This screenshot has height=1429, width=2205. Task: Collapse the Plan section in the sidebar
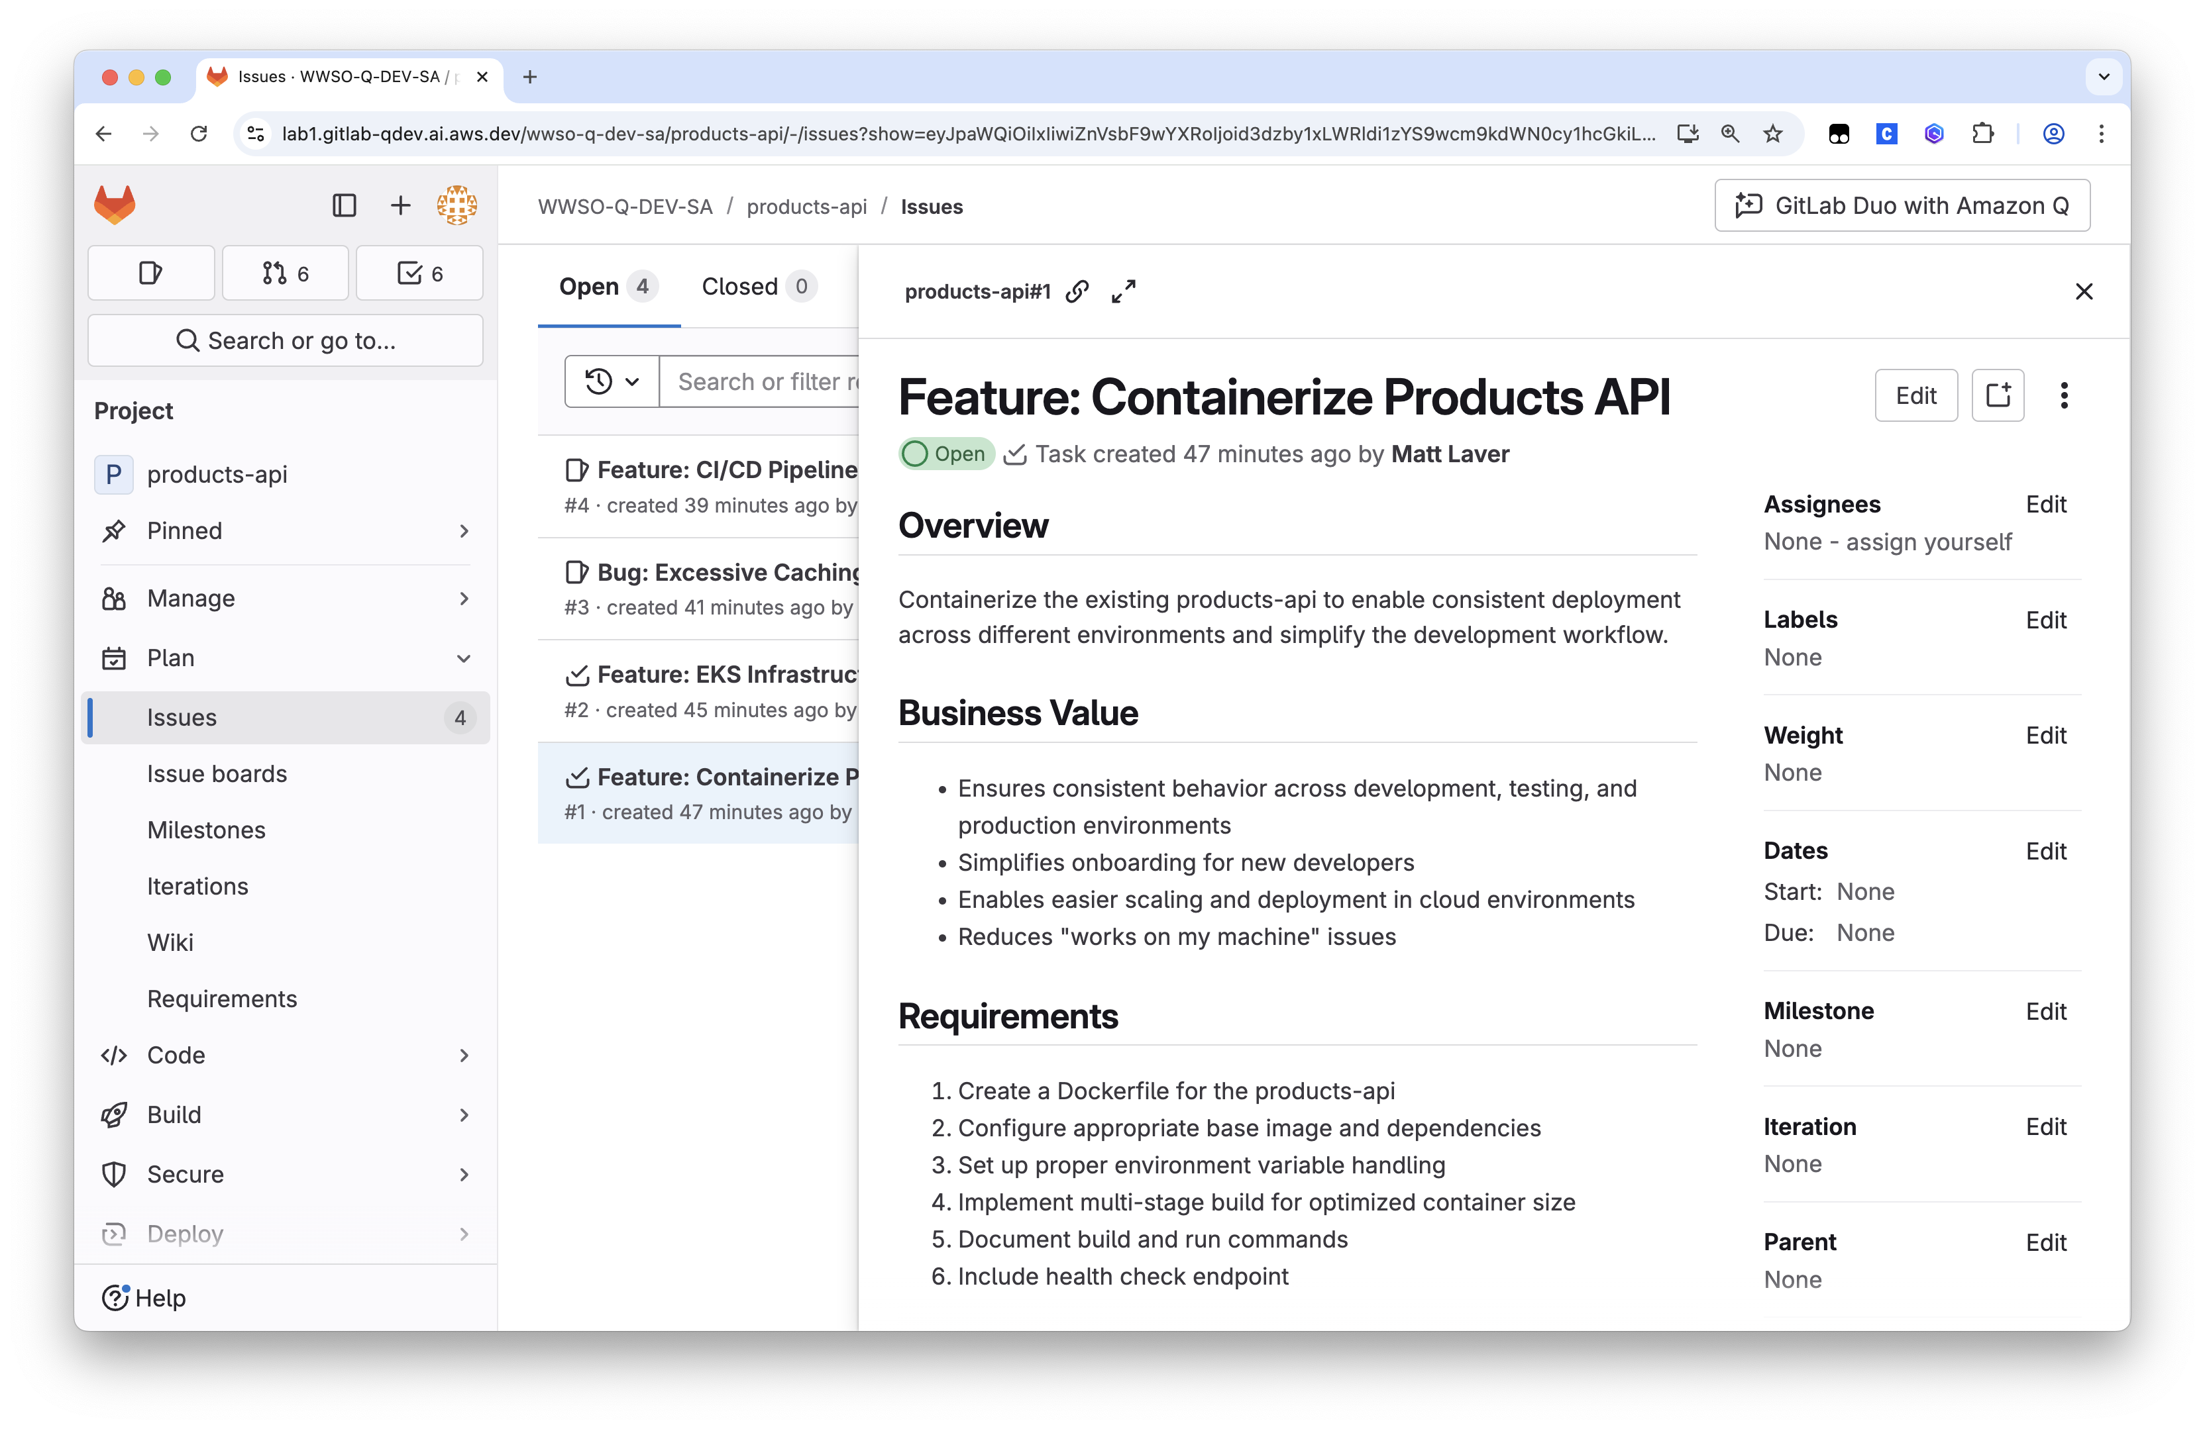464,658
